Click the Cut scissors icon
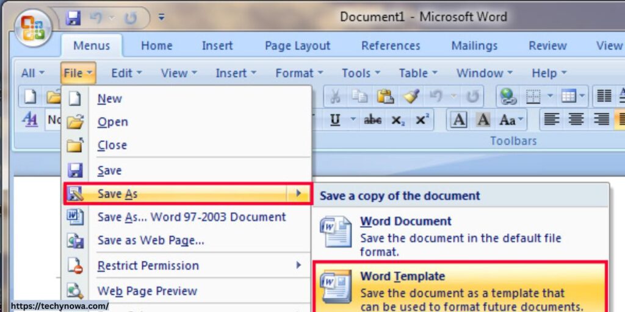Viewport: 625px width, 312px height. coord(336,96)
